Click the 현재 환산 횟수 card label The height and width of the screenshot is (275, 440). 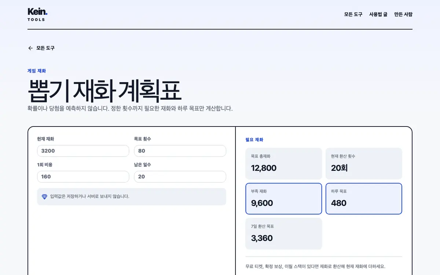(x=343, y=156)
